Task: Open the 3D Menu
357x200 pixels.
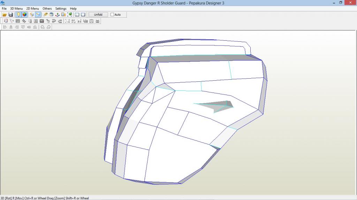Action: [16, 8]
